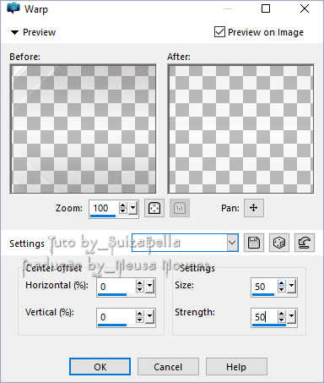
Task: Toggle the Preview on Image checkbox
Action: [219, 32]
